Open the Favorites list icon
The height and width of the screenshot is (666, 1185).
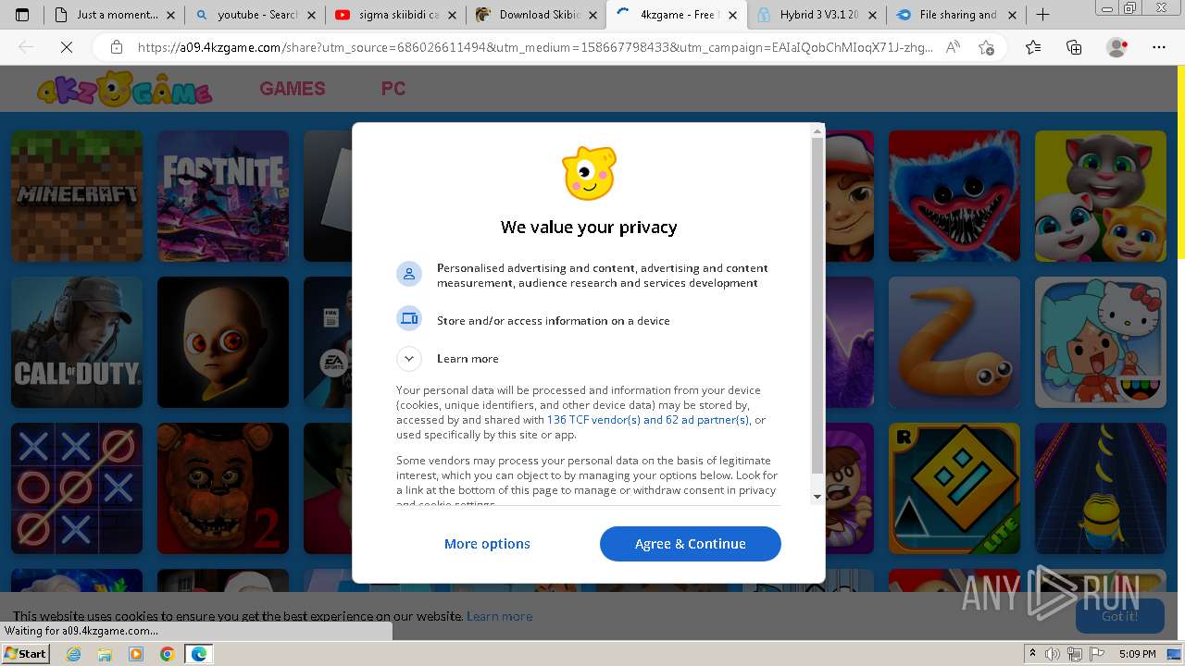click(x=1033, y=47)
